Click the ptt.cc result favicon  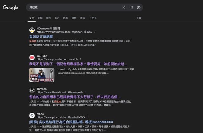click(x=32, y=115)
